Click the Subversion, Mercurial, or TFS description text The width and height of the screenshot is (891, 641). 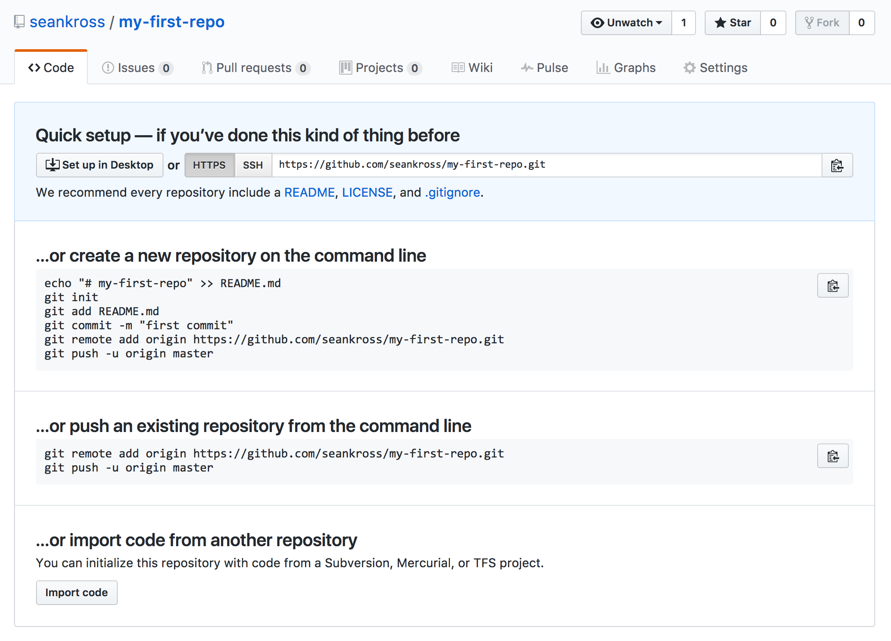[290, 563]
